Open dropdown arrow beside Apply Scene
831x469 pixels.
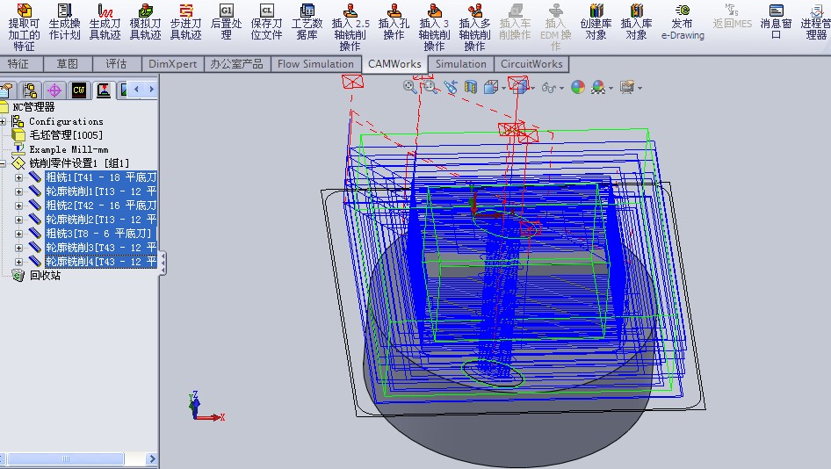point(611,88)
